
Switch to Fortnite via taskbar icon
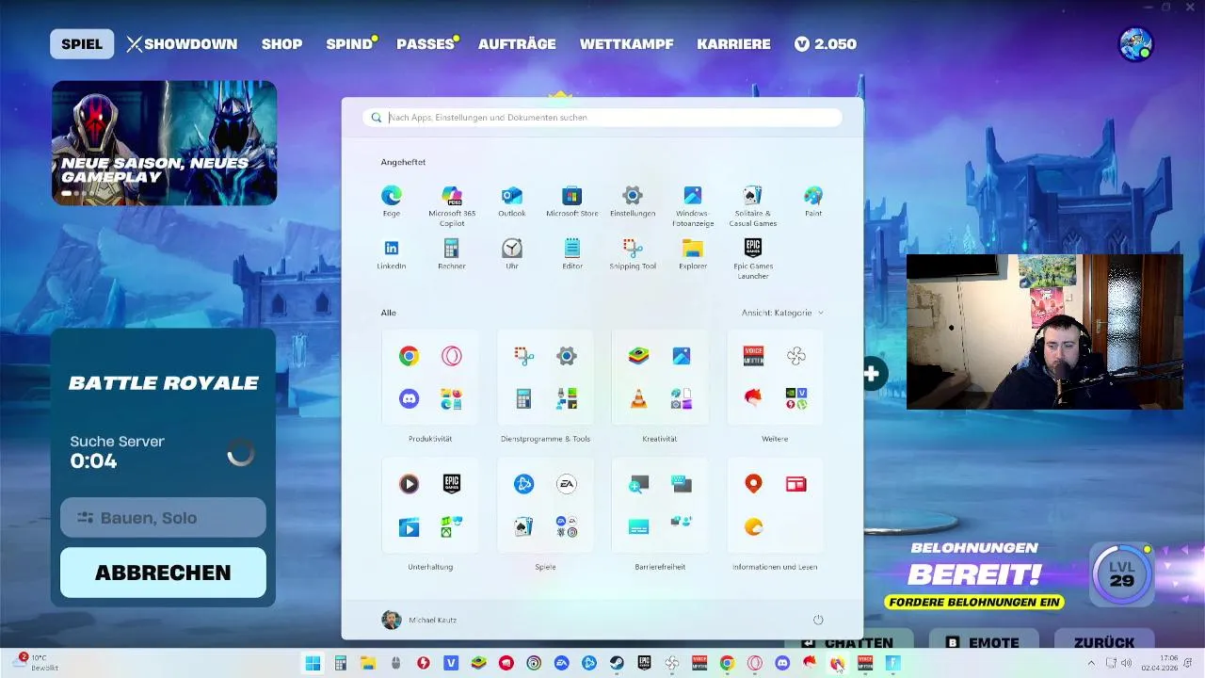[x=892, y=664]
